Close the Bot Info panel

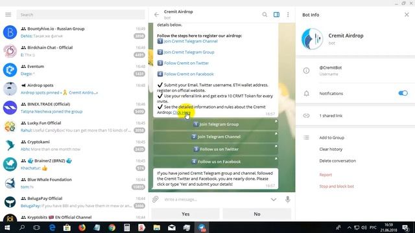pyautogui.click(x=407, y=15)
